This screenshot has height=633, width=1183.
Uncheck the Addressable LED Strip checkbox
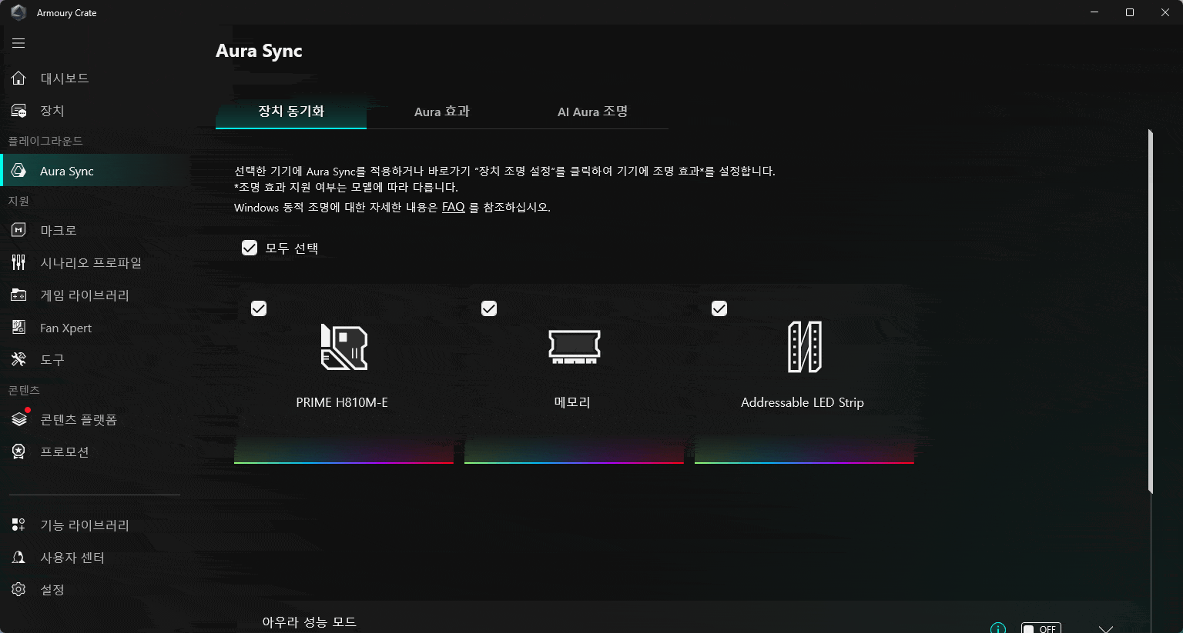[719, 308]
